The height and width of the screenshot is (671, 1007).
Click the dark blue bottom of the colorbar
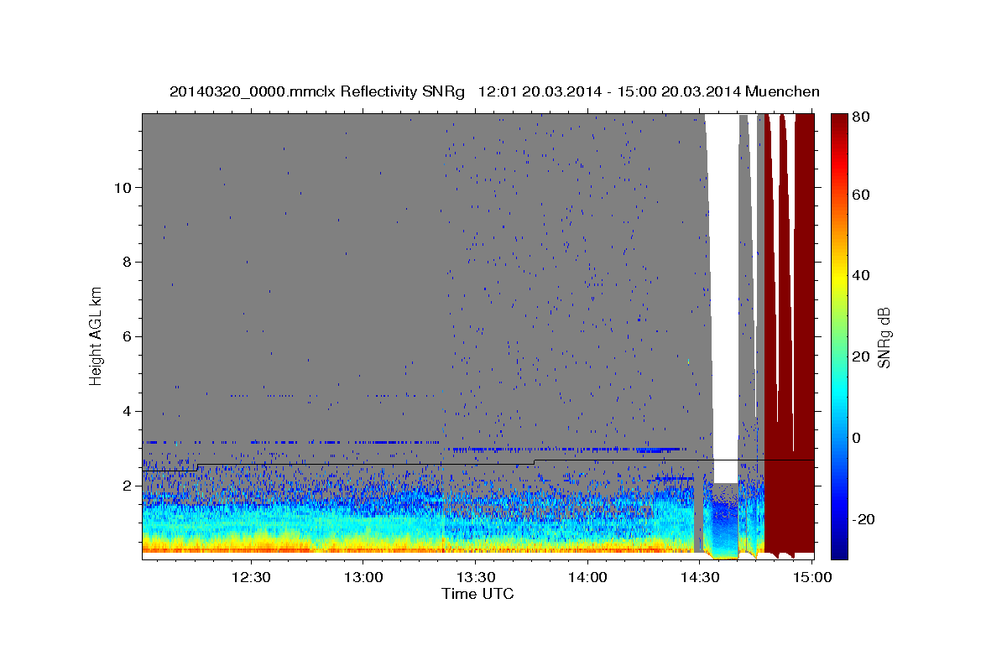click(x=838, y=549)
